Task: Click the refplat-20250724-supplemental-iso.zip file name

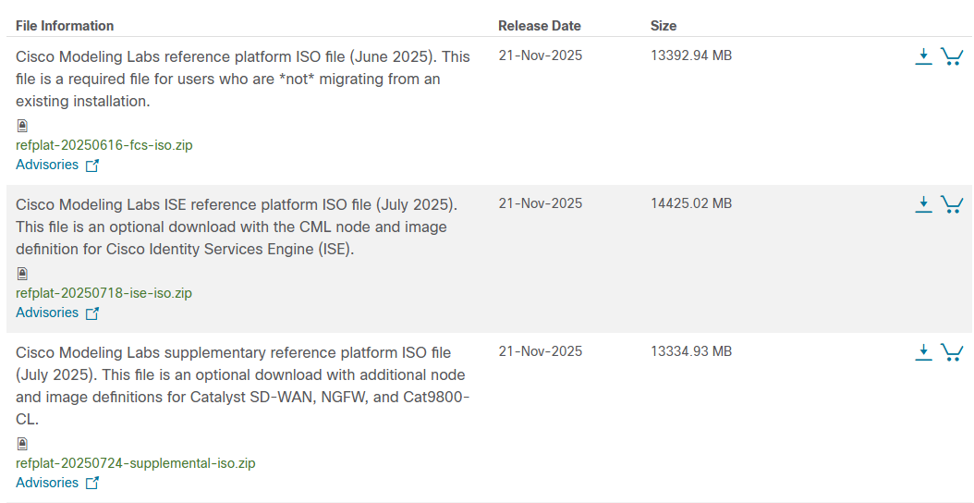Action: (x=135, y=463)
